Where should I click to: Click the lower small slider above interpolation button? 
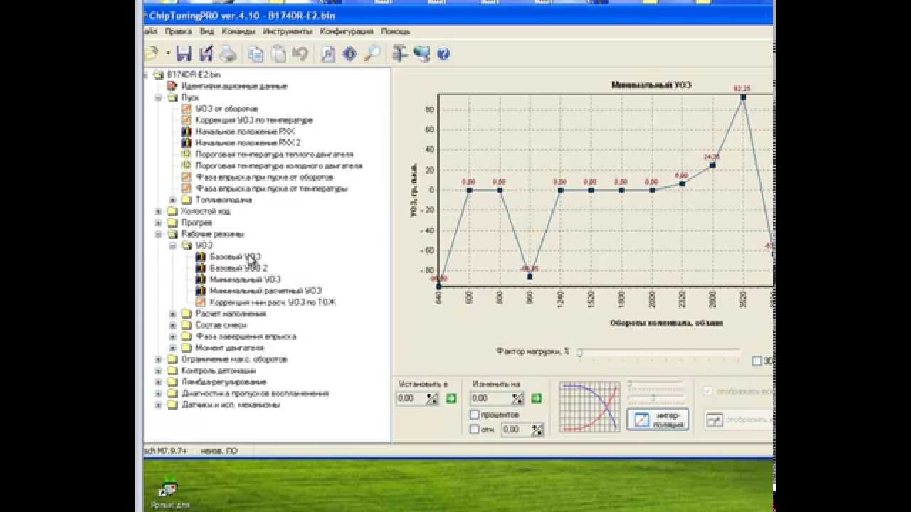(655, 398)
